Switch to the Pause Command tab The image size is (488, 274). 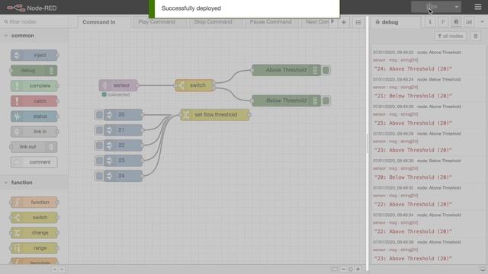click(x=271, y=22)
